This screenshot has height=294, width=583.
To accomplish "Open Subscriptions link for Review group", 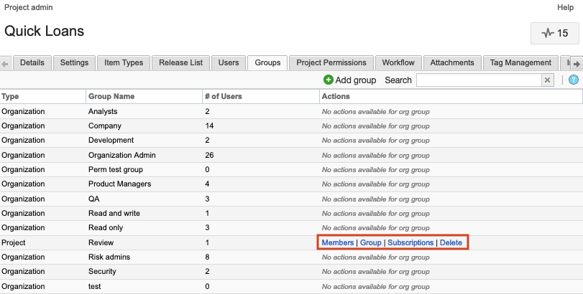I will click(x=410, y=243).
